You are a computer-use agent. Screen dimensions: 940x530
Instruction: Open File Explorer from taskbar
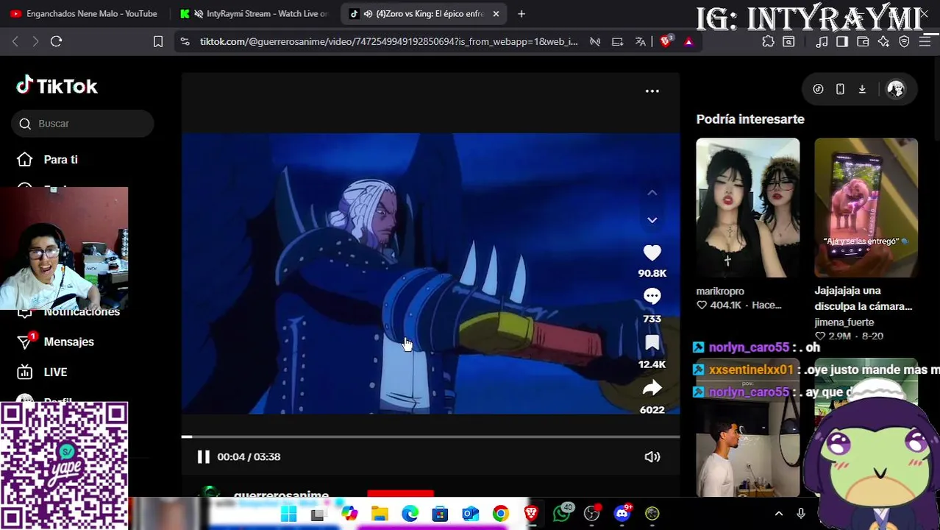[379, 514]
